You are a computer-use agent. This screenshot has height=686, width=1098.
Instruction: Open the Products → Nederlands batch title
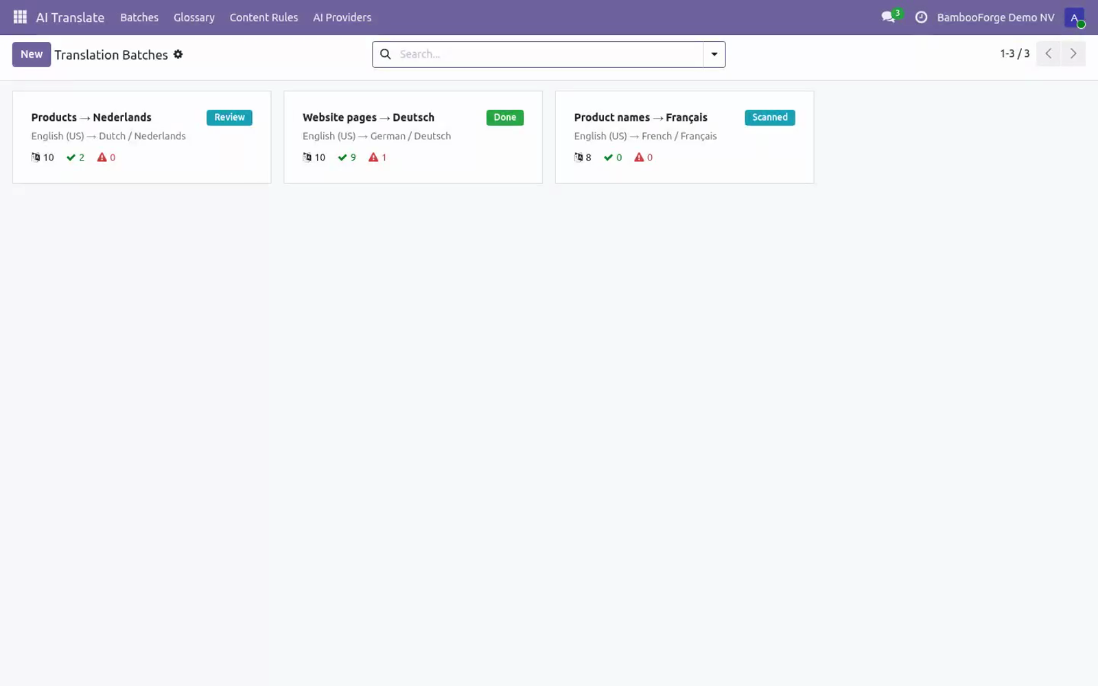coord(91,117)
